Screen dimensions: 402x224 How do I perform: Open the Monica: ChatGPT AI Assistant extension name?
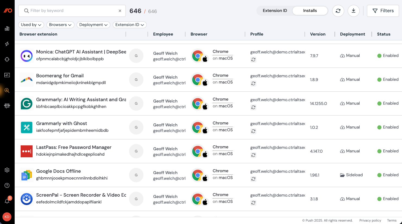[81, 52]
